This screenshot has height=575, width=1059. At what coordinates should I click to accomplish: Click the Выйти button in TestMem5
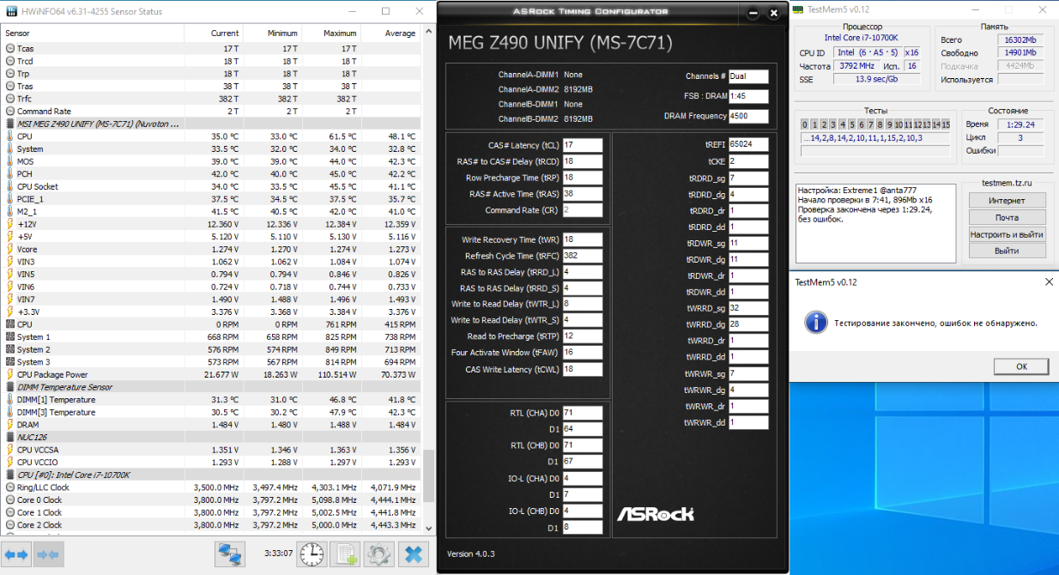click(1007, 251)
